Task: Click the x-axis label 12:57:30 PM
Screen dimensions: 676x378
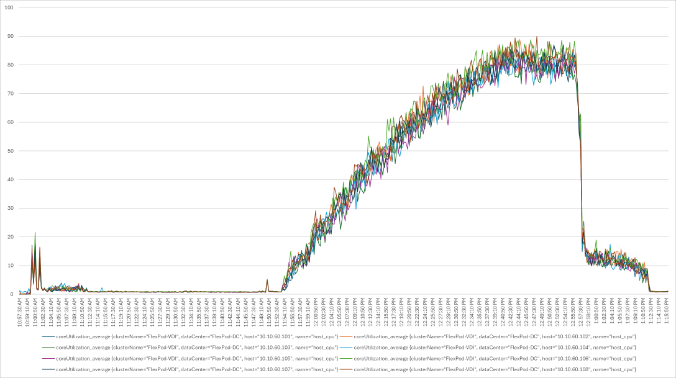Action: click(581, 312)
